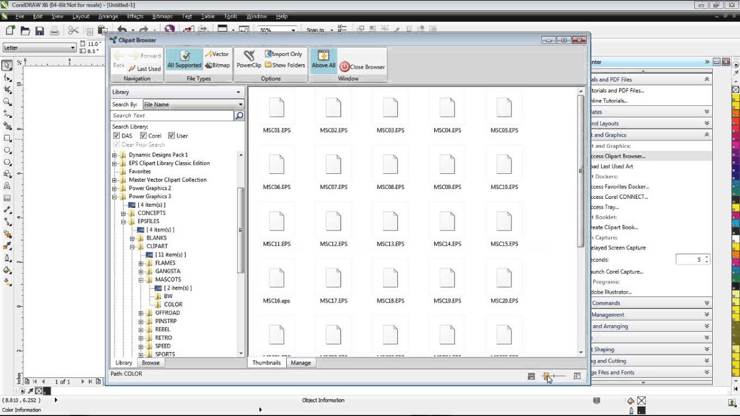
Task: Select the Ellipse tool
Action: pyautogui.click(x=8, y=150)
